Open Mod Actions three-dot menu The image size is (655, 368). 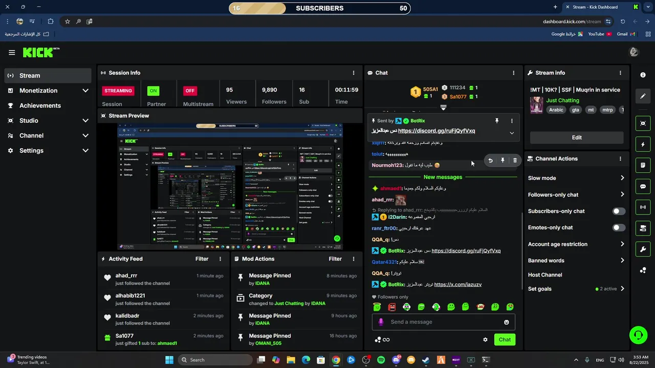(354, 259)
